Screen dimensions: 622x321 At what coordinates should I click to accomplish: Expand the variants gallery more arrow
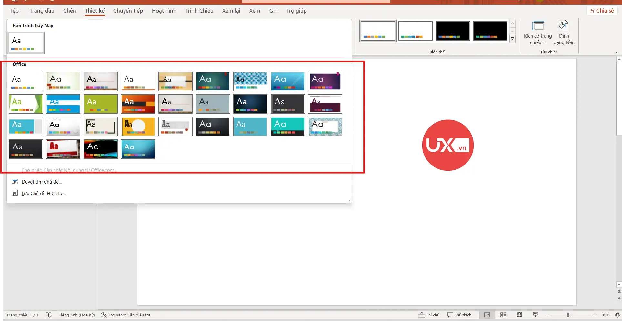click(x=512, y=39)
